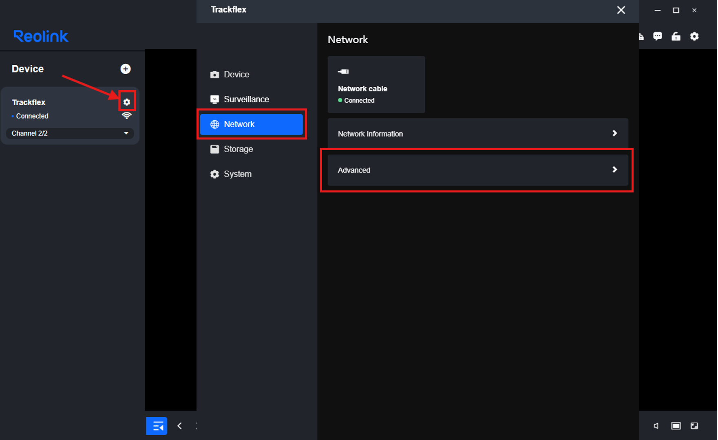Click the unlock padlock icon in the header
The width and height of the screenshot is (718, 440).
point(676,36)
